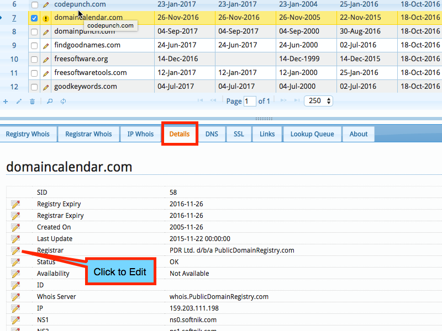Viewport: 442px width, 331px height.
Task: Click edit icon next to Status
Action: click(x=15, y=262)
